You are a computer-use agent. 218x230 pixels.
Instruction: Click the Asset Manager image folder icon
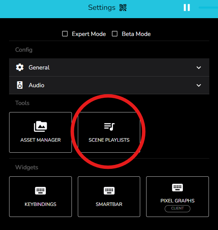click(41, 126)
